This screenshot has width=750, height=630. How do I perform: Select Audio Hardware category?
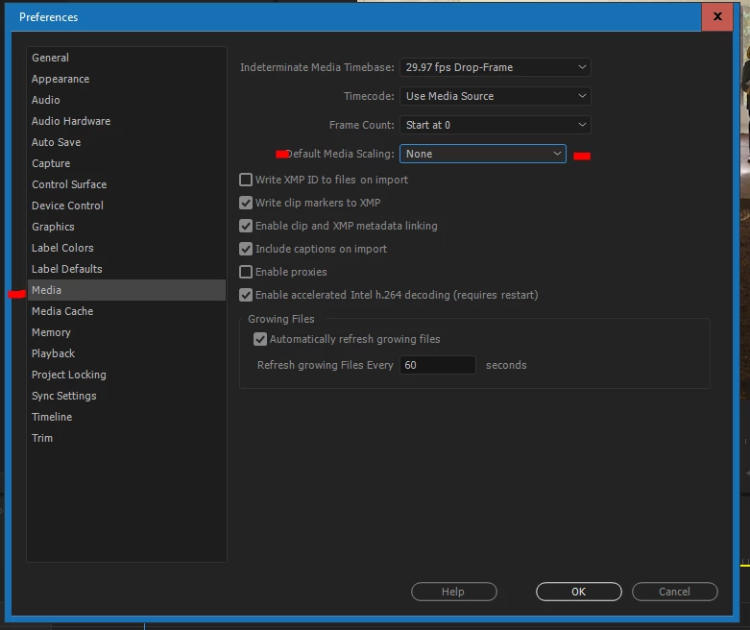(x=126, y=121)
